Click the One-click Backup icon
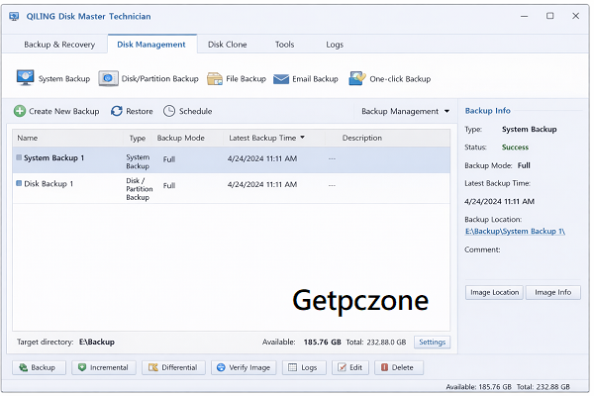 [x=357, y=78]
